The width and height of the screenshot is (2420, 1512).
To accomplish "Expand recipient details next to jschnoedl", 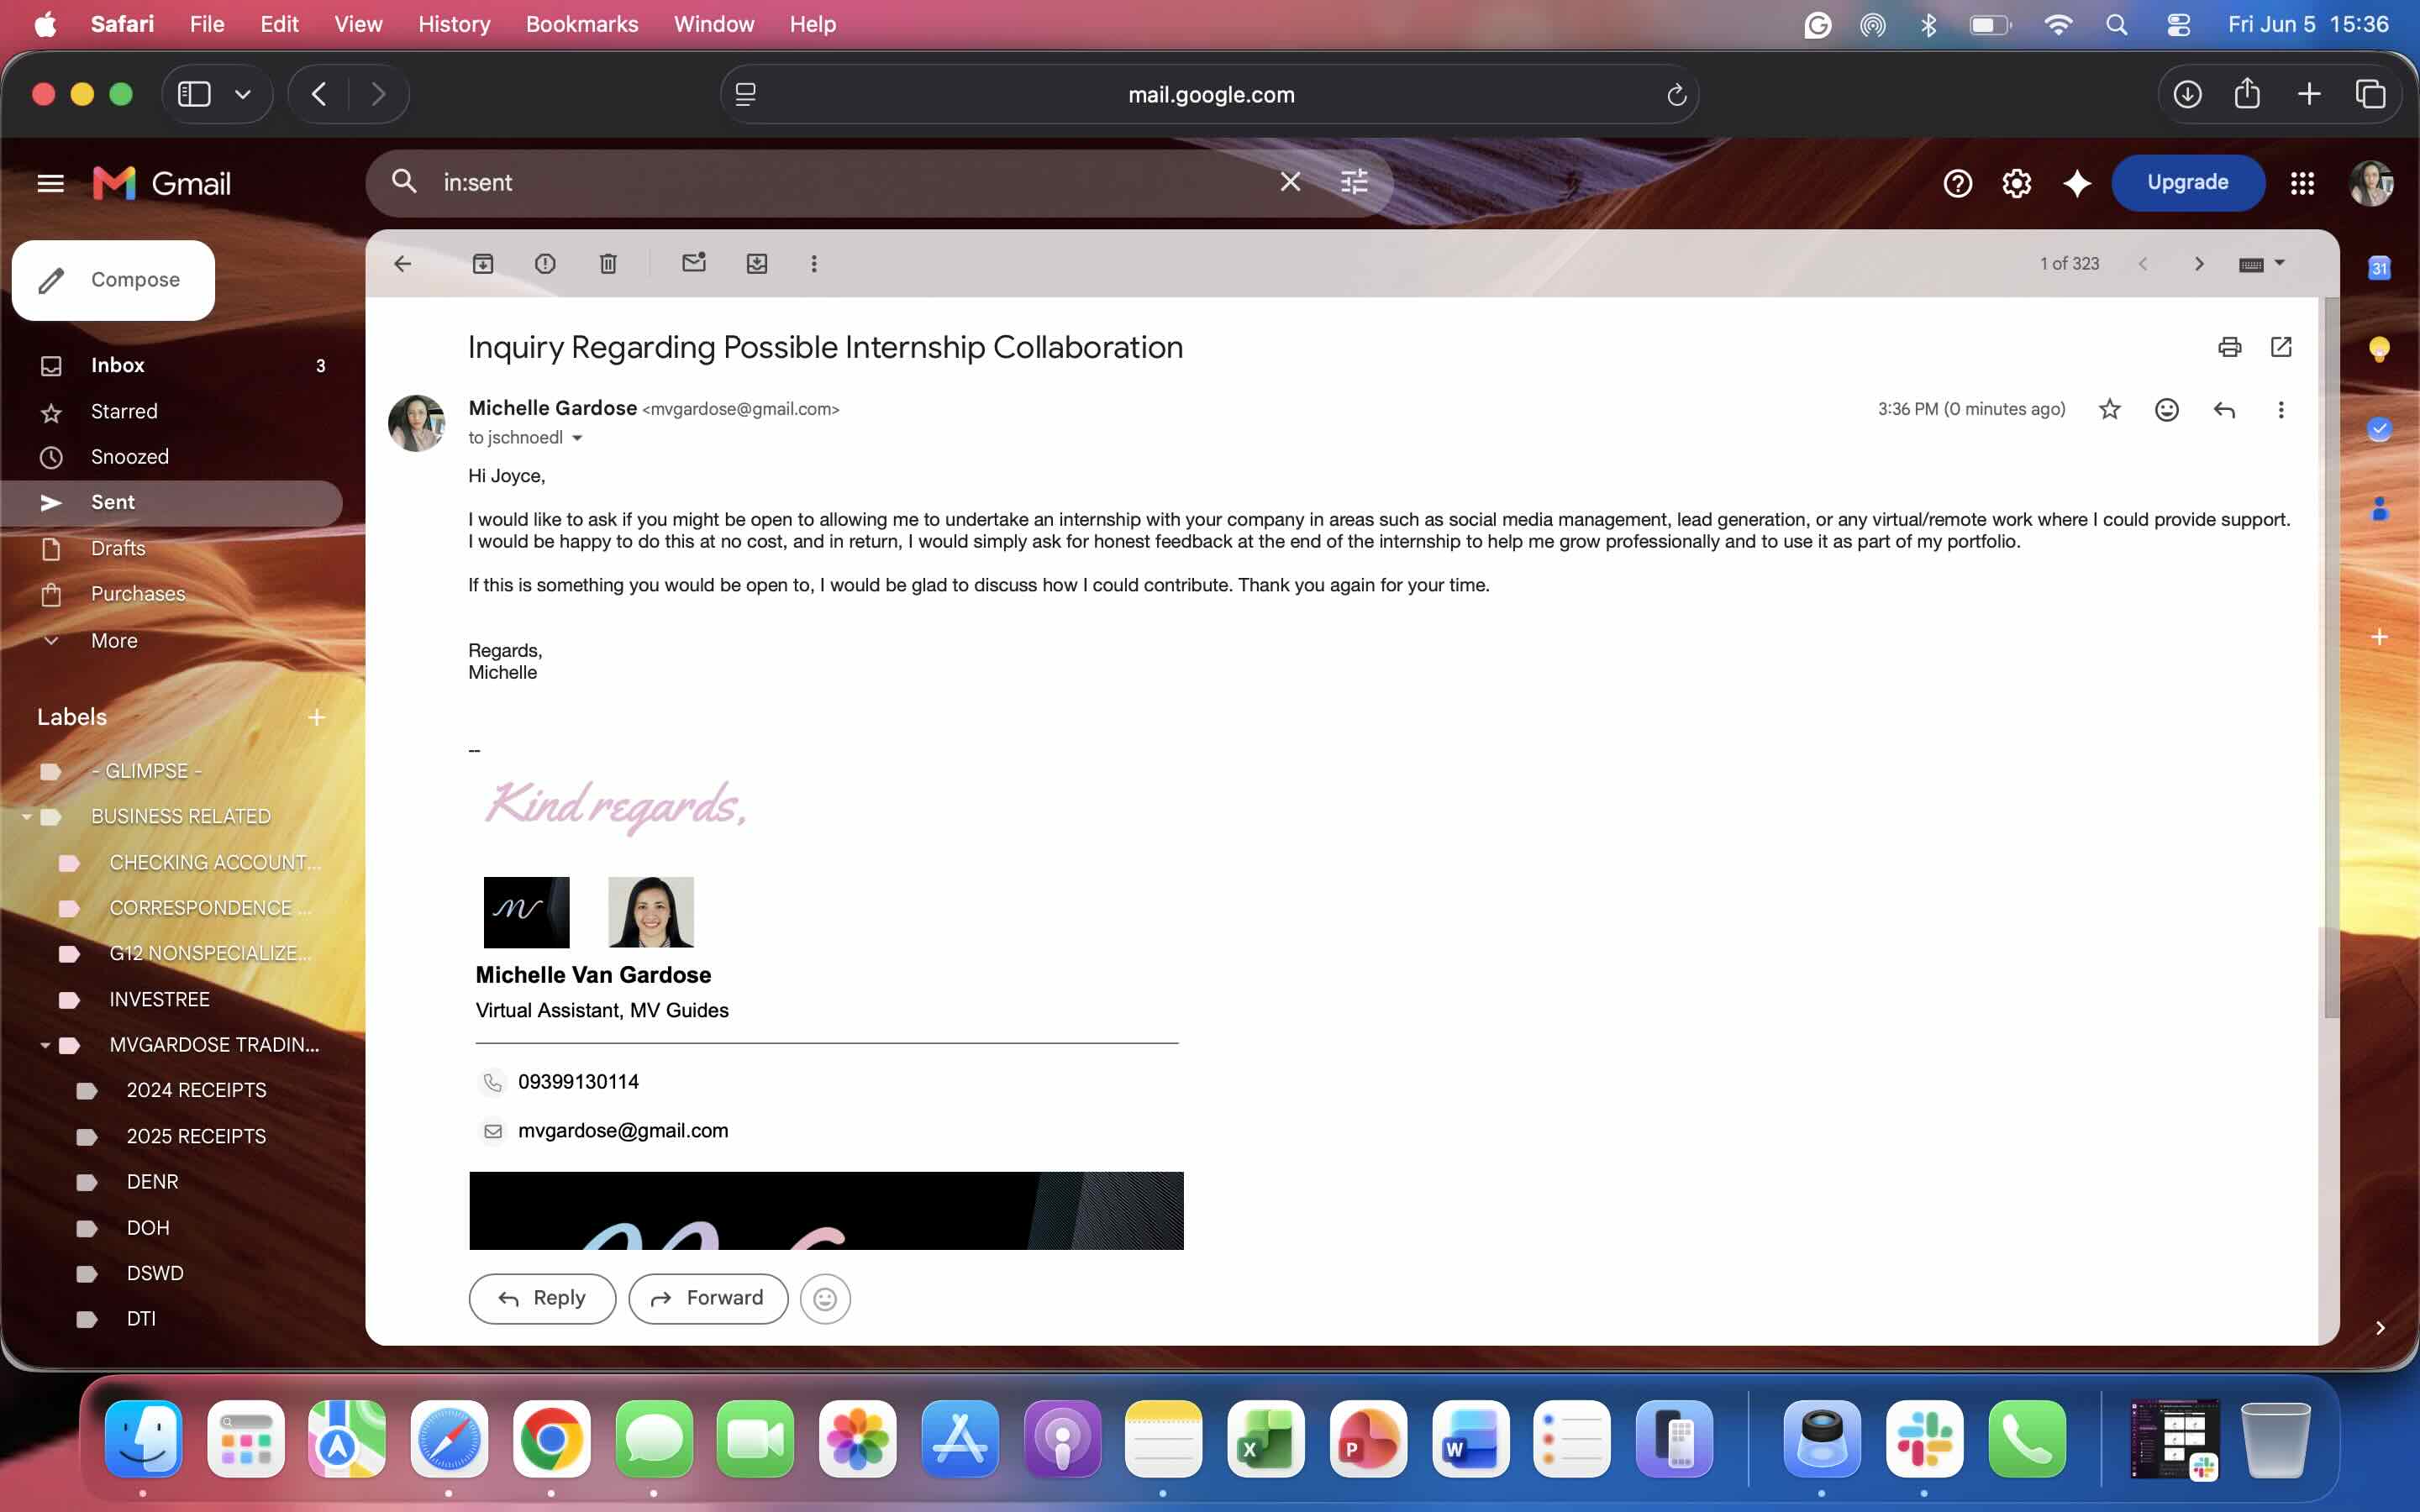I will coord(577,438).
